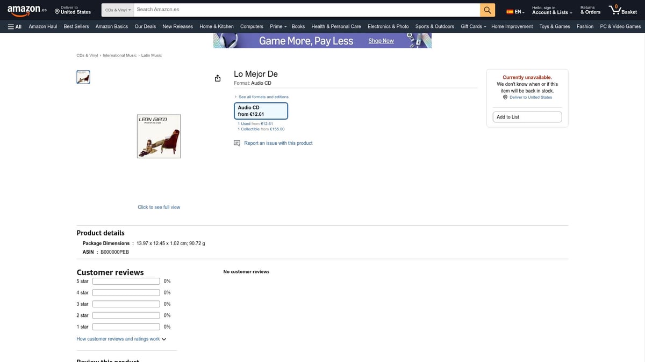The image size is (645, 362).
Task: Go to Electronics & Photo menu item
Action: click(388, 26)
